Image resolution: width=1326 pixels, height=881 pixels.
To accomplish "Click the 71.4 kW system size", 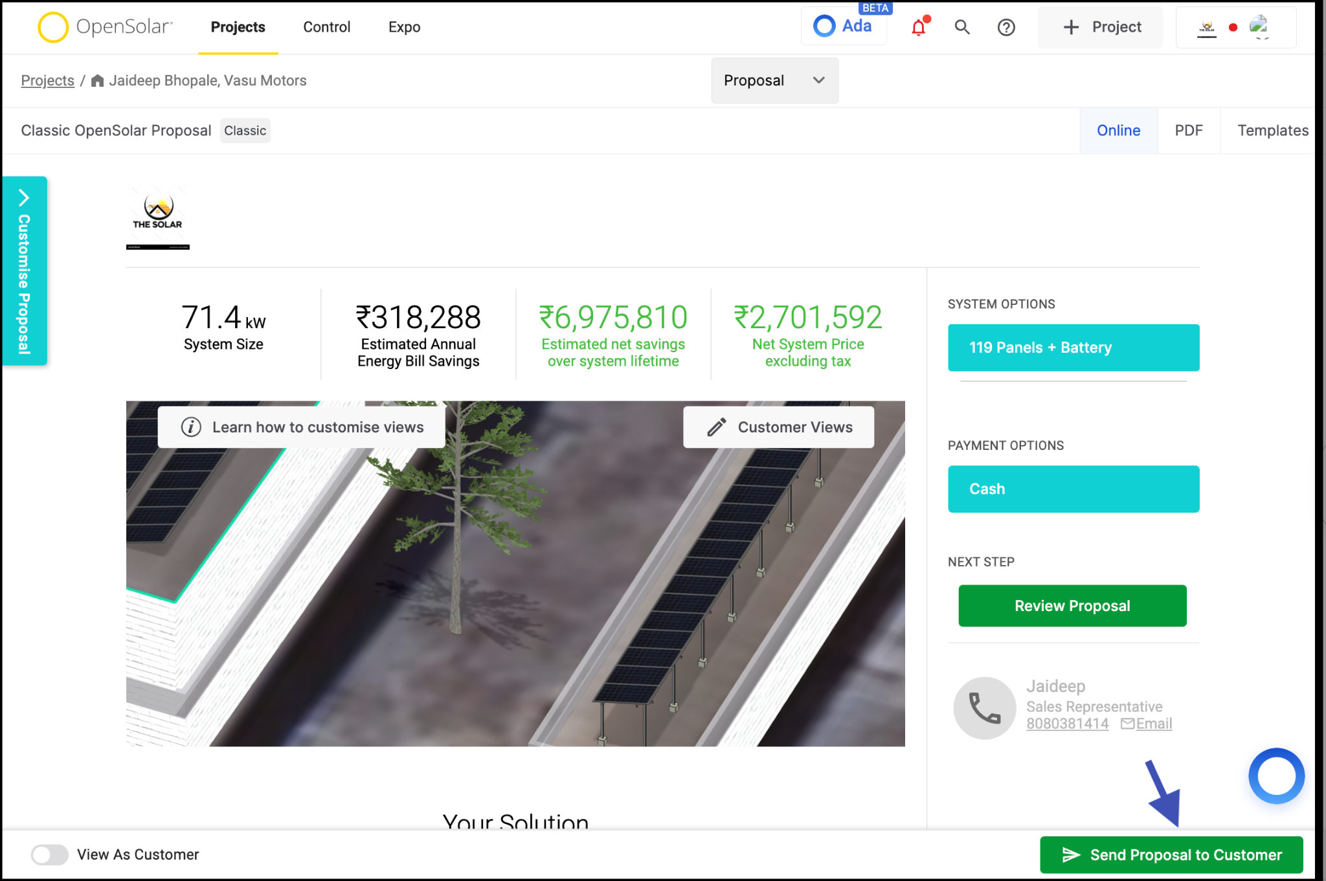I will 223,318.
